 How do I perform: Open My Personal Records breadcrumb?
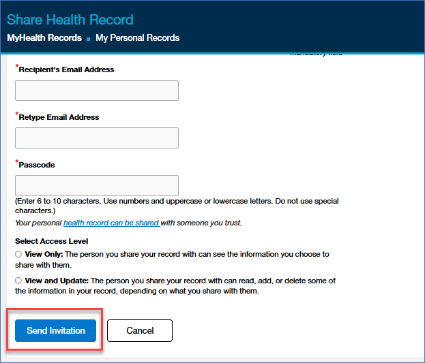pyautogui.click(x=137, y=38)
